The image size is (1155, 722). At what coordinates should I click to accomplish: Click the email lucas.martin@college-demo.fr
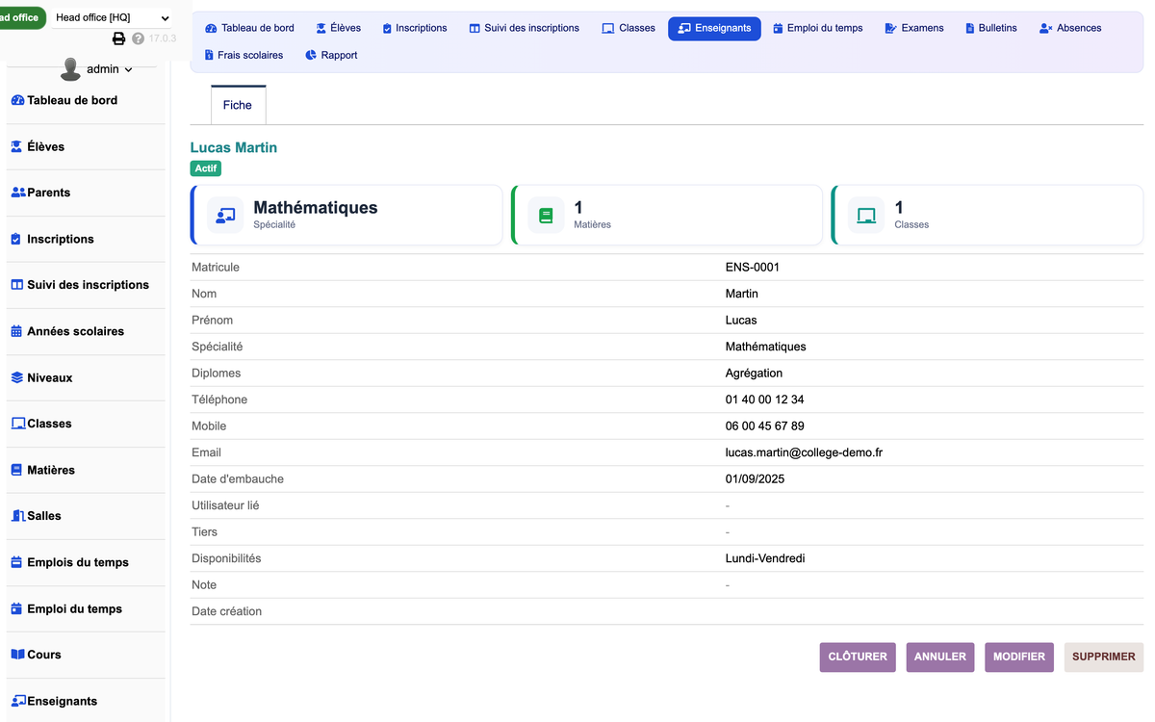[804, 452]
